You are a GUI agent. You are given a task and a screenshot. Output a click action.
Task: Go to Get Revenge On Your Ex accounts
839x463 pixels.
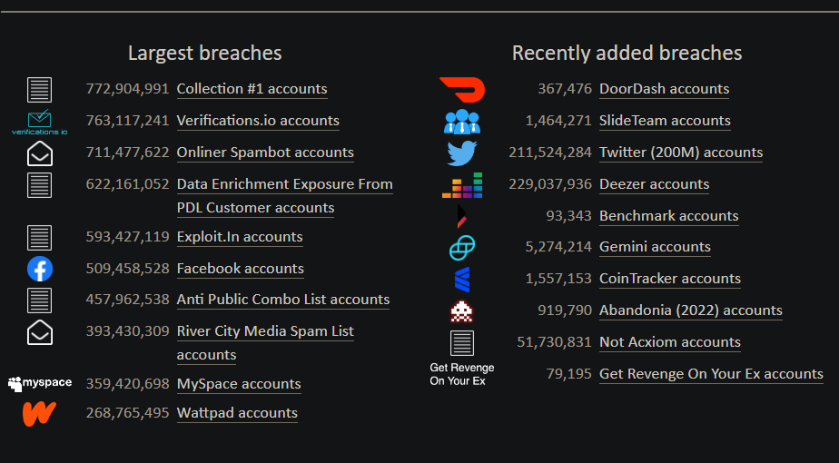click(x=711, y=374)
